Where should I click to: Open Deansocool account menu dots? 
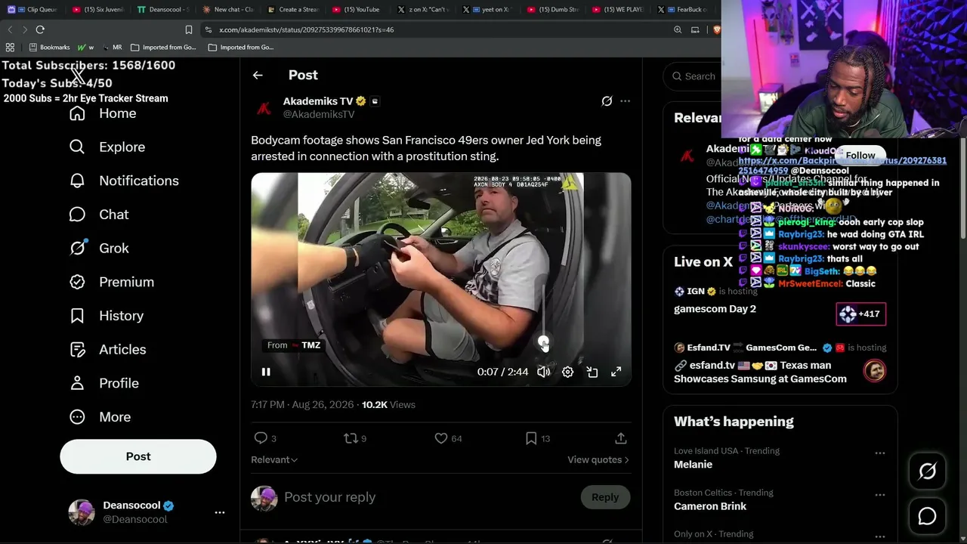coord(220,512)
